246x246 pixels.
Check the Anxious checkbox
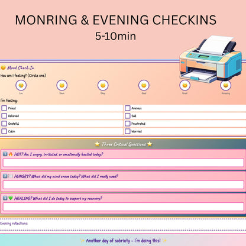coord(128,108)
